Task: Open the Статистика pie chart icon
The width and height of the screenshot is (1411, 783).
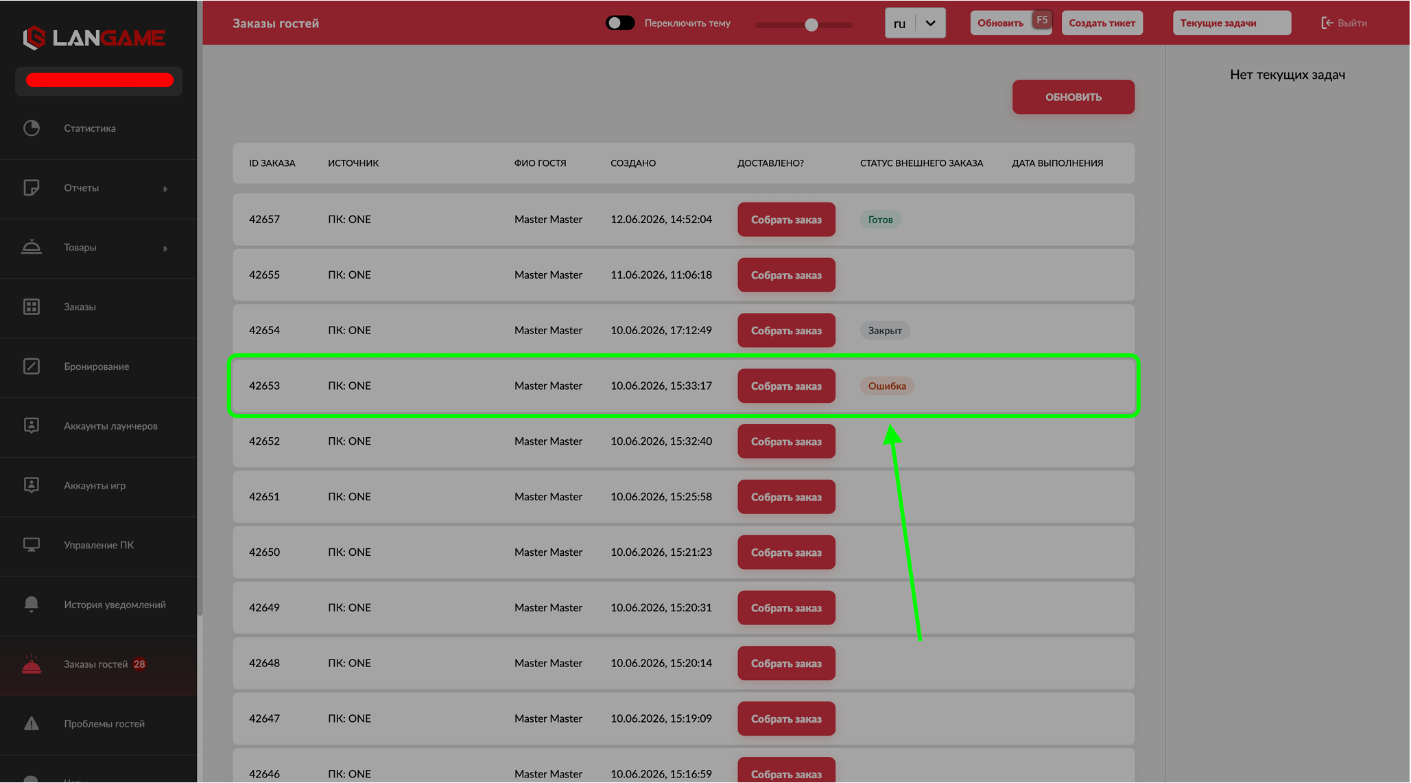Action: pyautogui.click(x=32, y=128)
